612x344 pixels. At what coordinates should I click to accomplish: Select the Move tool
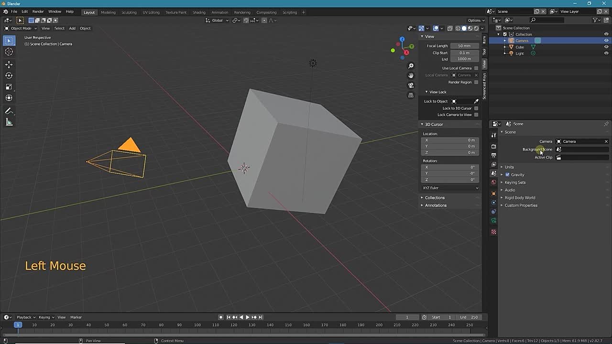tap(9, 64)
